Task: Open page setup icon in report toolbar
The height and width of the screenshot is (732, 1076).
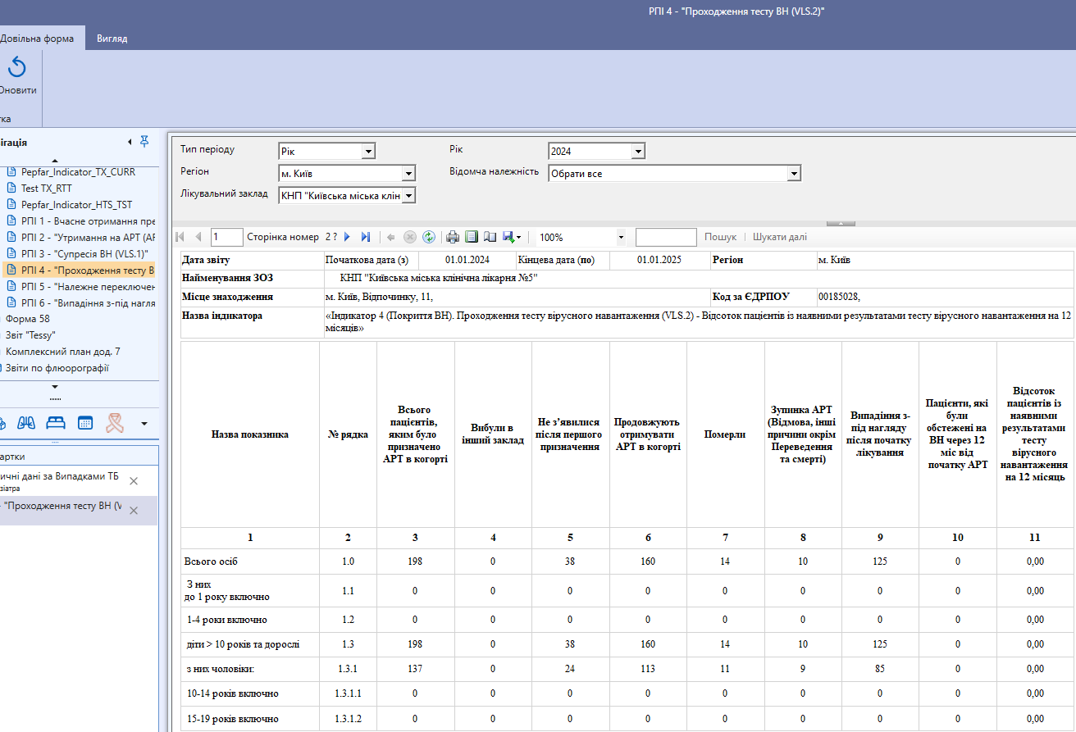Action: point(490,237)
